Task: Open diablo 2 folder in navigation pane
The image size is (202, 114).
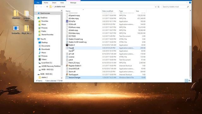Action: click(x=44, y=77)
